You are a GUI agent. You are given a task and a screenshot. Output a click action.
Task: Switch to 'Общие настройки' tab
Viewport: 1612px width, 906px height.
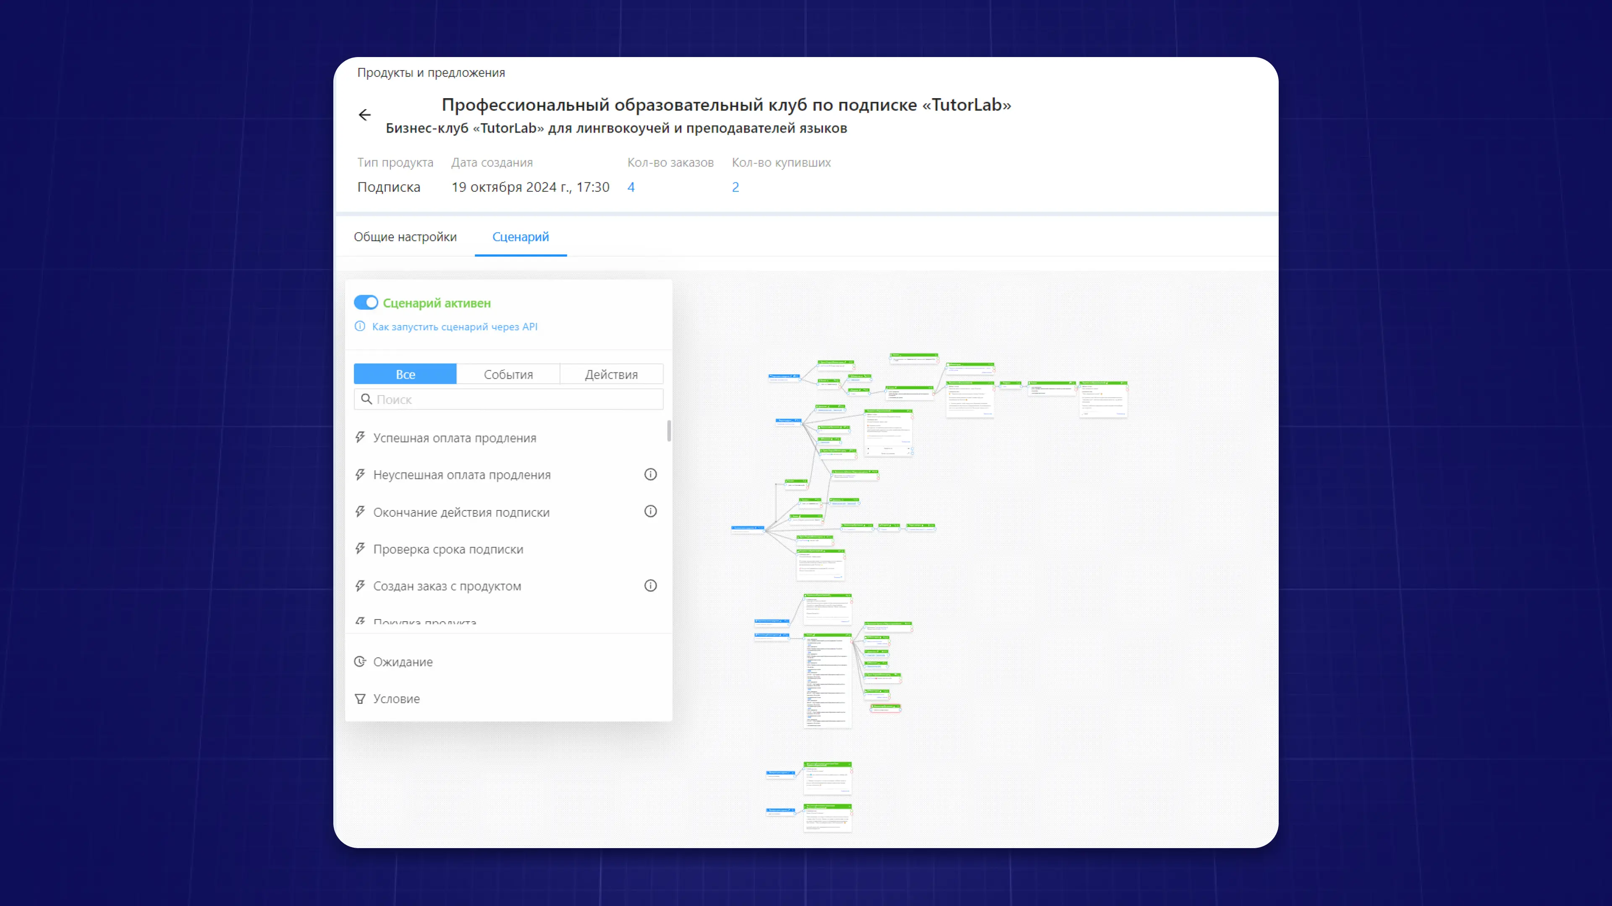click(405, 237)
